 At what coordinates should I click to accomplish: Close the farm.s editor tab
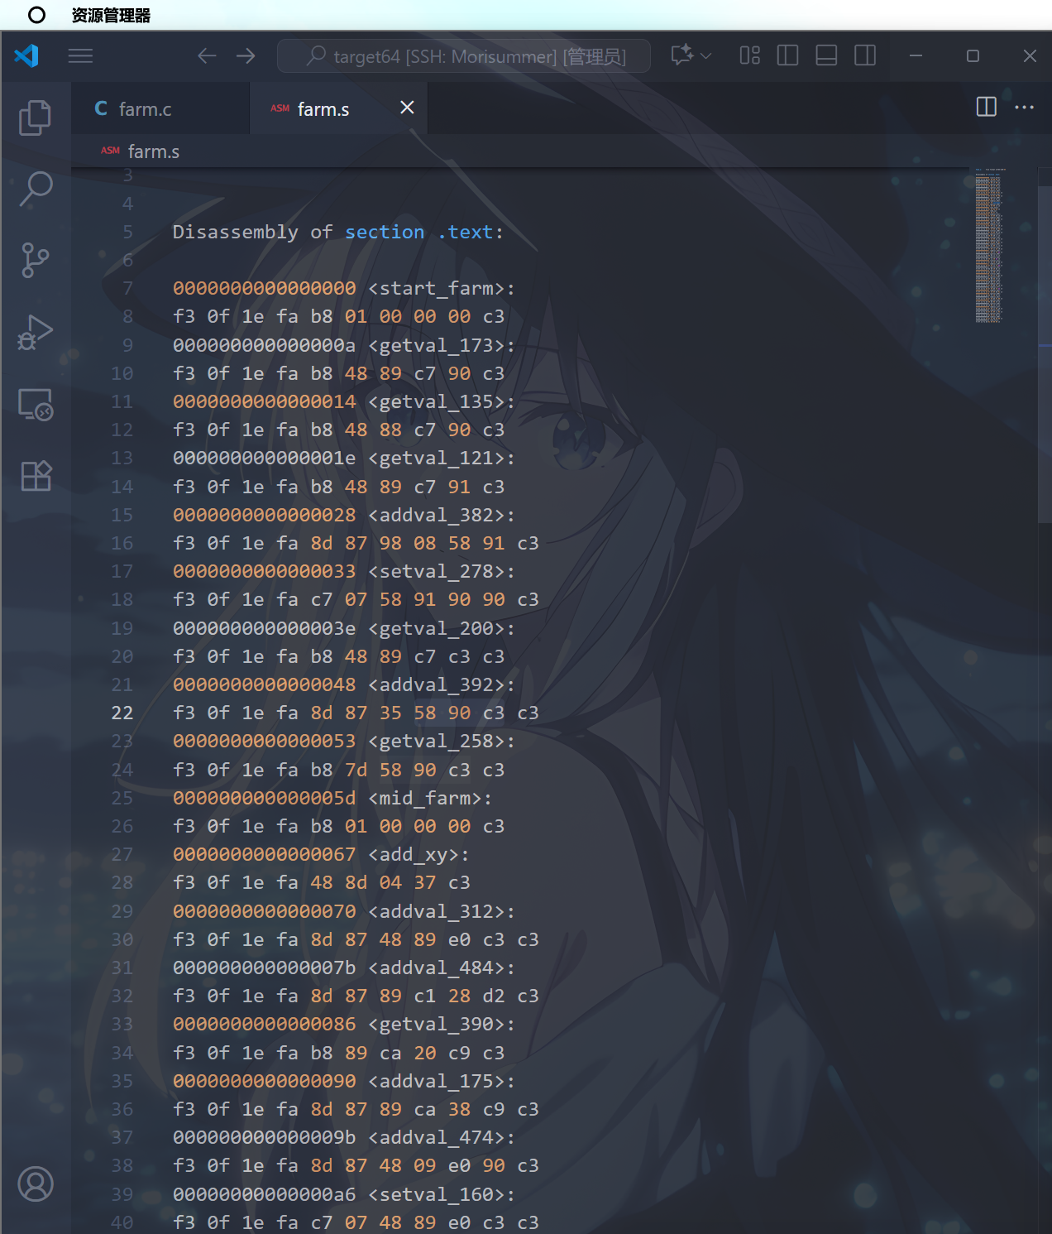coord(407,108)
